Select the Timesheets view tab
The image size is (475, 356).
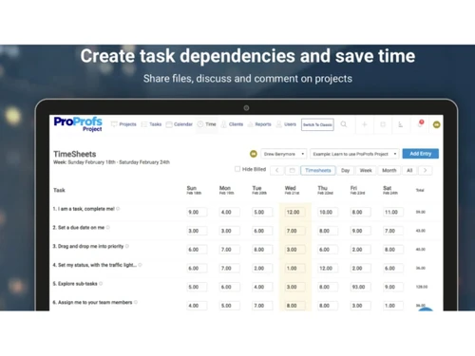[x=318, y=170]
